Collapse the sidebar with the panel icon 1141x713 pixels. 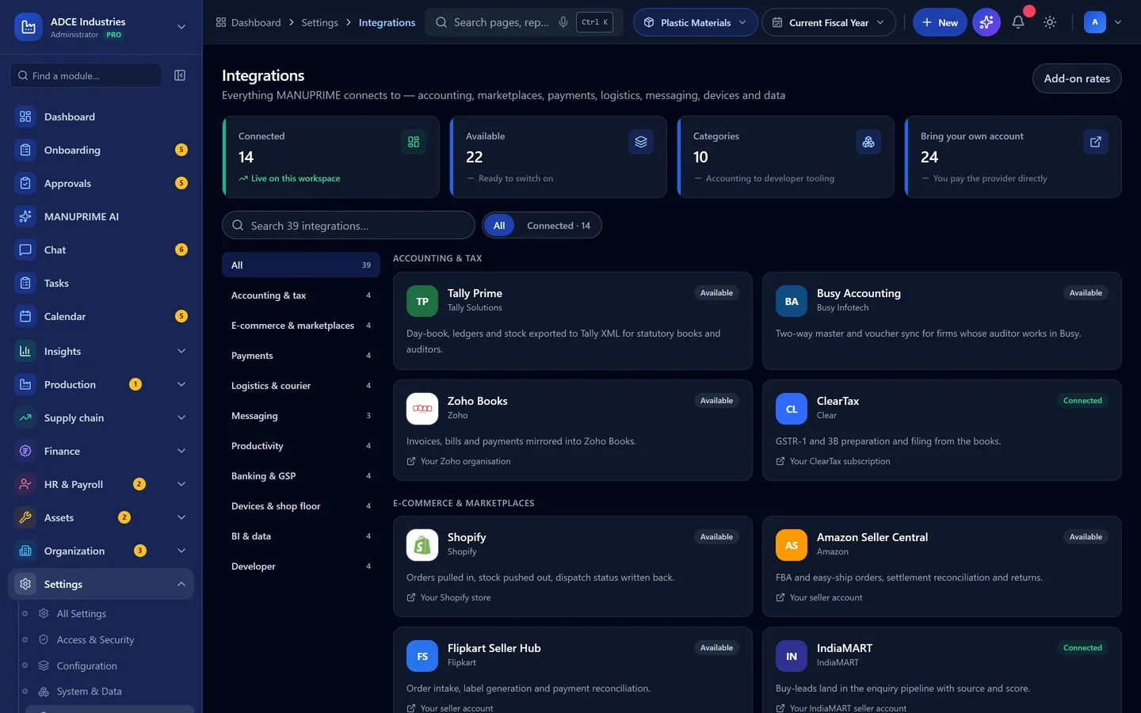[180, 75]
